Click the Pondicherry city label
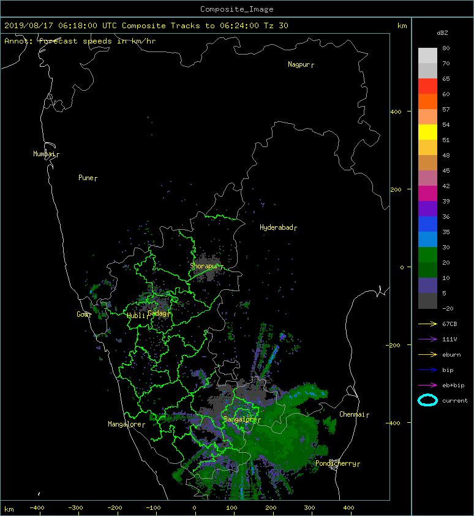The image size is (474, 516). coord(336,463)
